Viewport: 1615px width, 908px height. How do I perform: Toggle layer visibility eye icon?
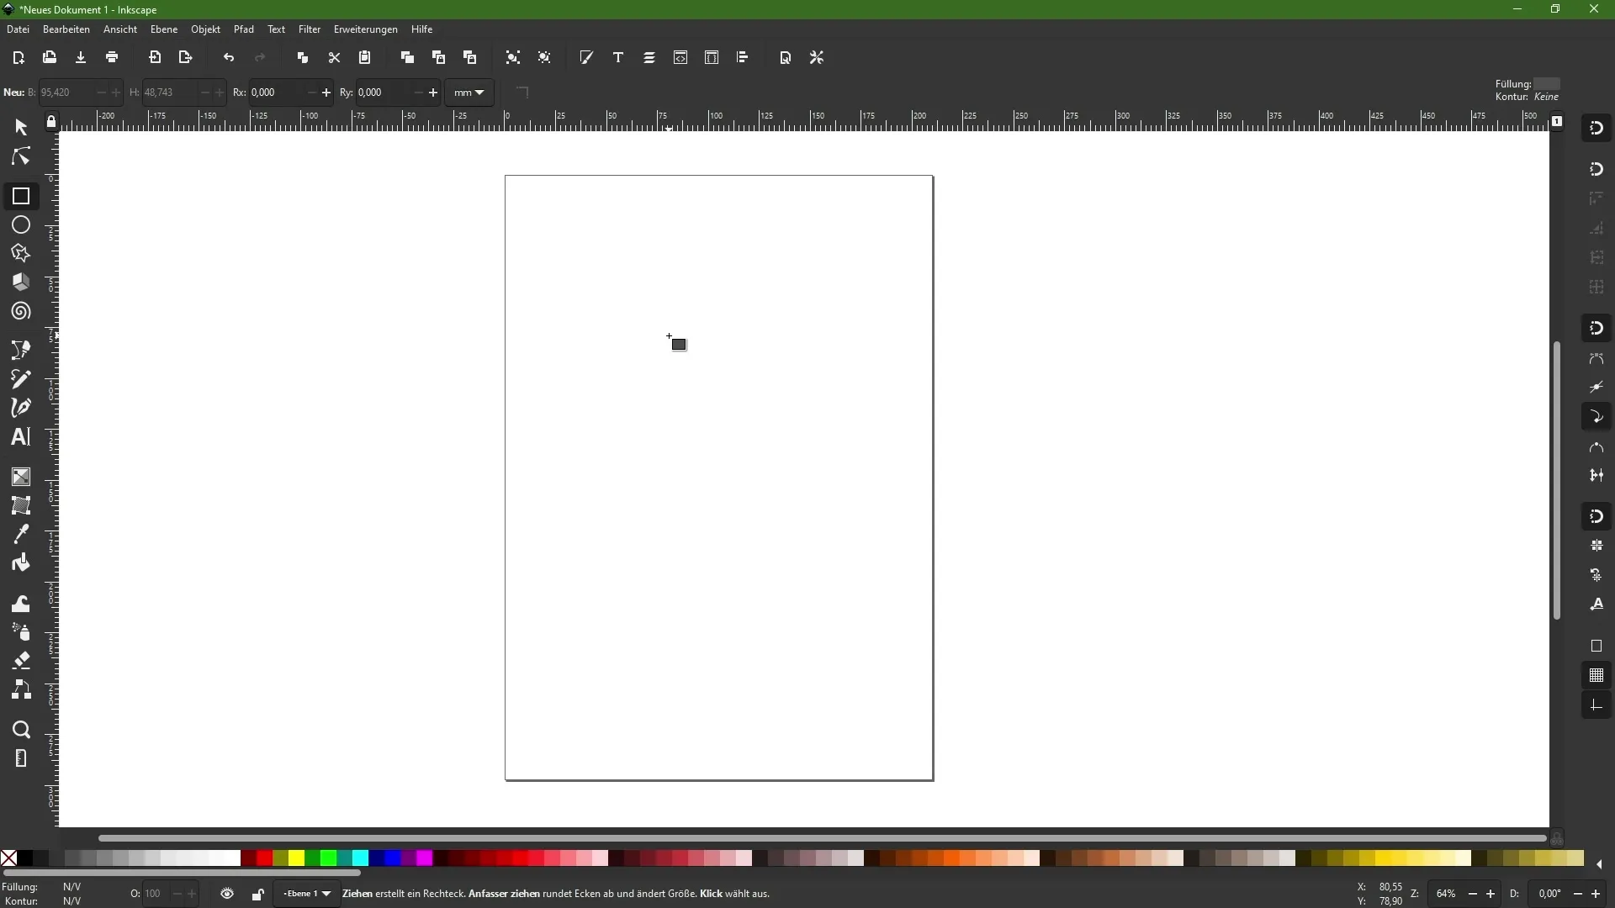coord(227,895)
